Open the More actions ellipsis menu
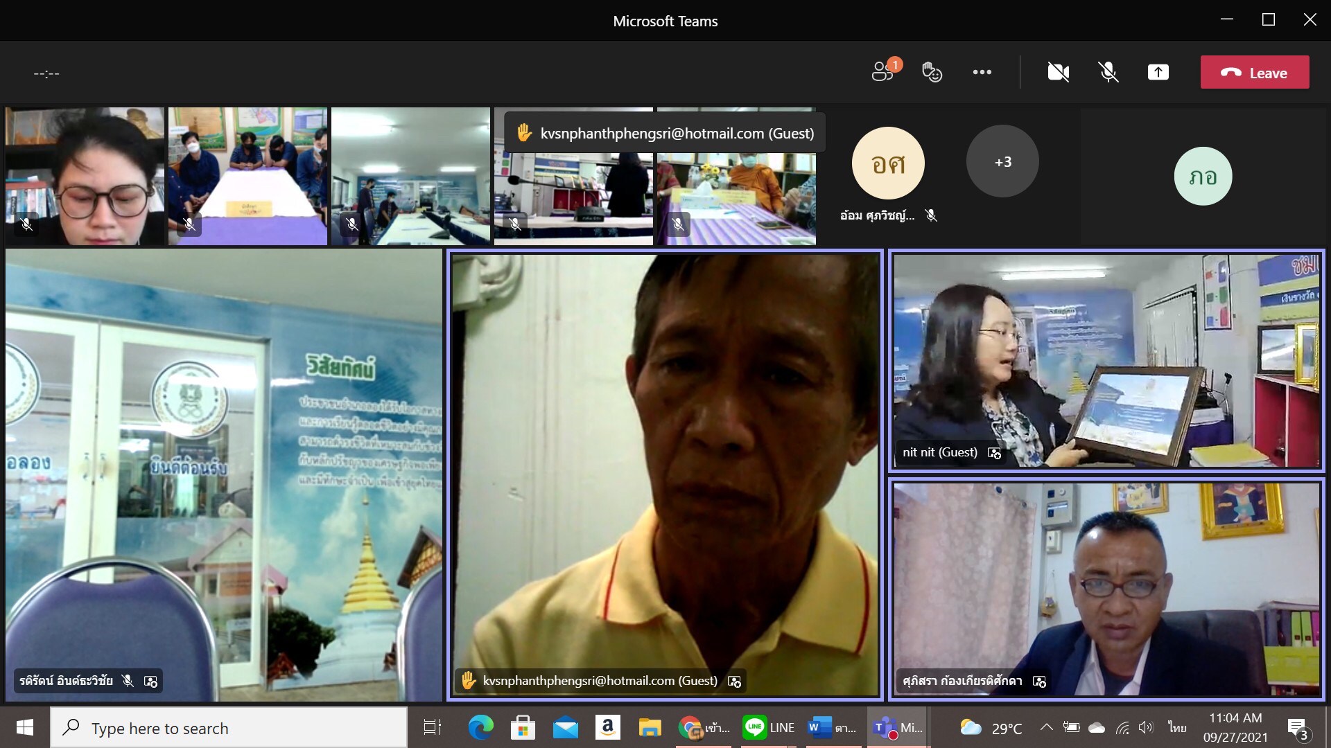This screenshot has height=748, width=1331. [982, 72]
